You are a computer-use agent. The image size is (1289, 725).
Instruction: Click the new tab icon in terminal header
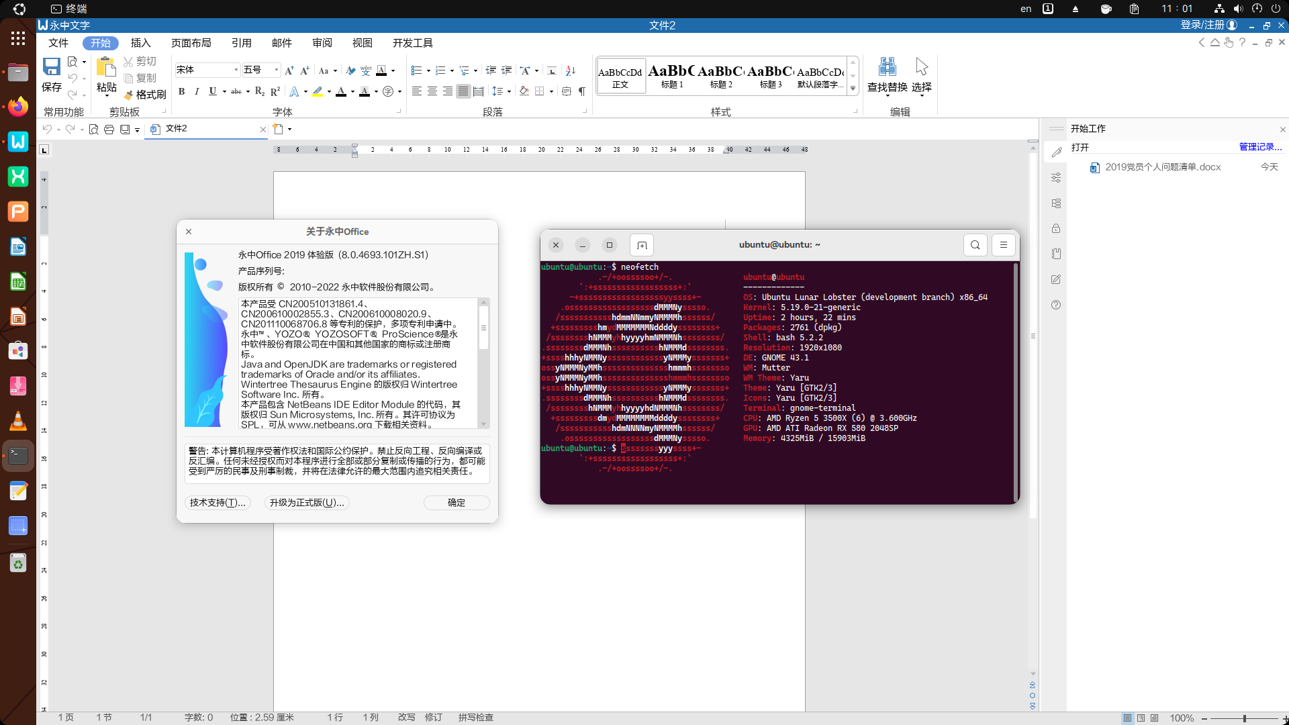click(x=642, y=245)
